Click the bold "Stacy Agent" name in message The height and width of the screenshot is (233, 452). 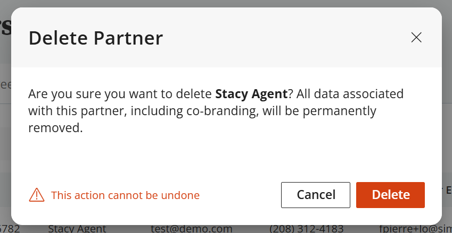click(251, 94)
